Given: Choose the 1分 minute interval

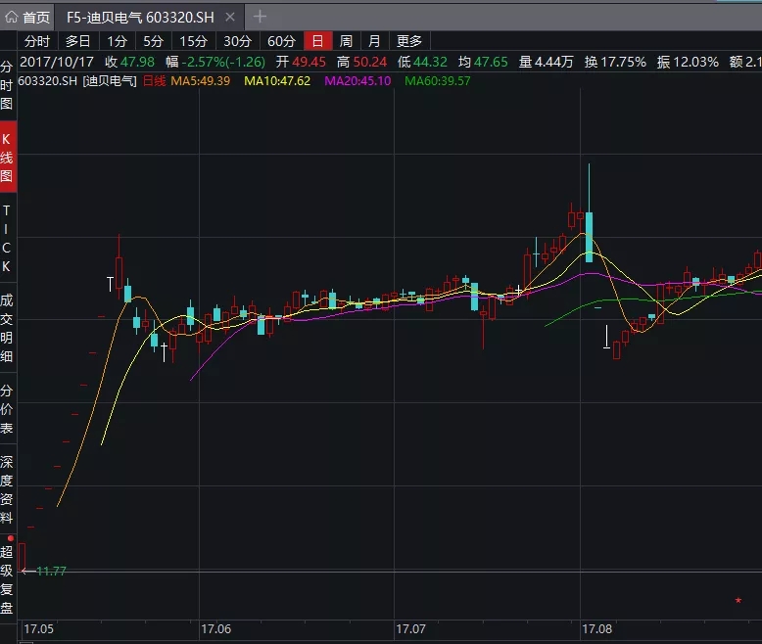Looking at the screenshot, I should click(117, 40).
